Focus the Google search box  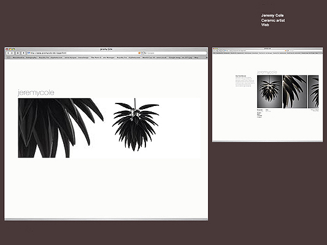coord(175,53)
